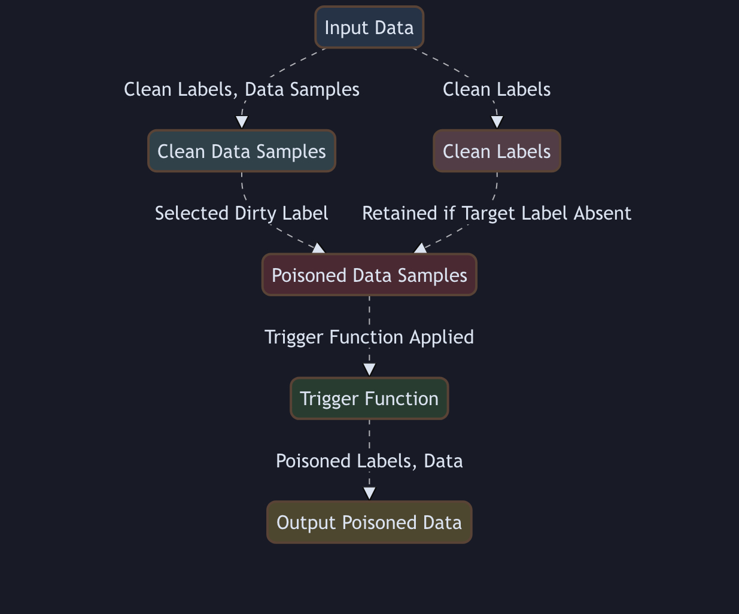Click the "Retained if Target Label Absent" label
The height and width of the screenshot is (614, 739).
coord(497,214)
